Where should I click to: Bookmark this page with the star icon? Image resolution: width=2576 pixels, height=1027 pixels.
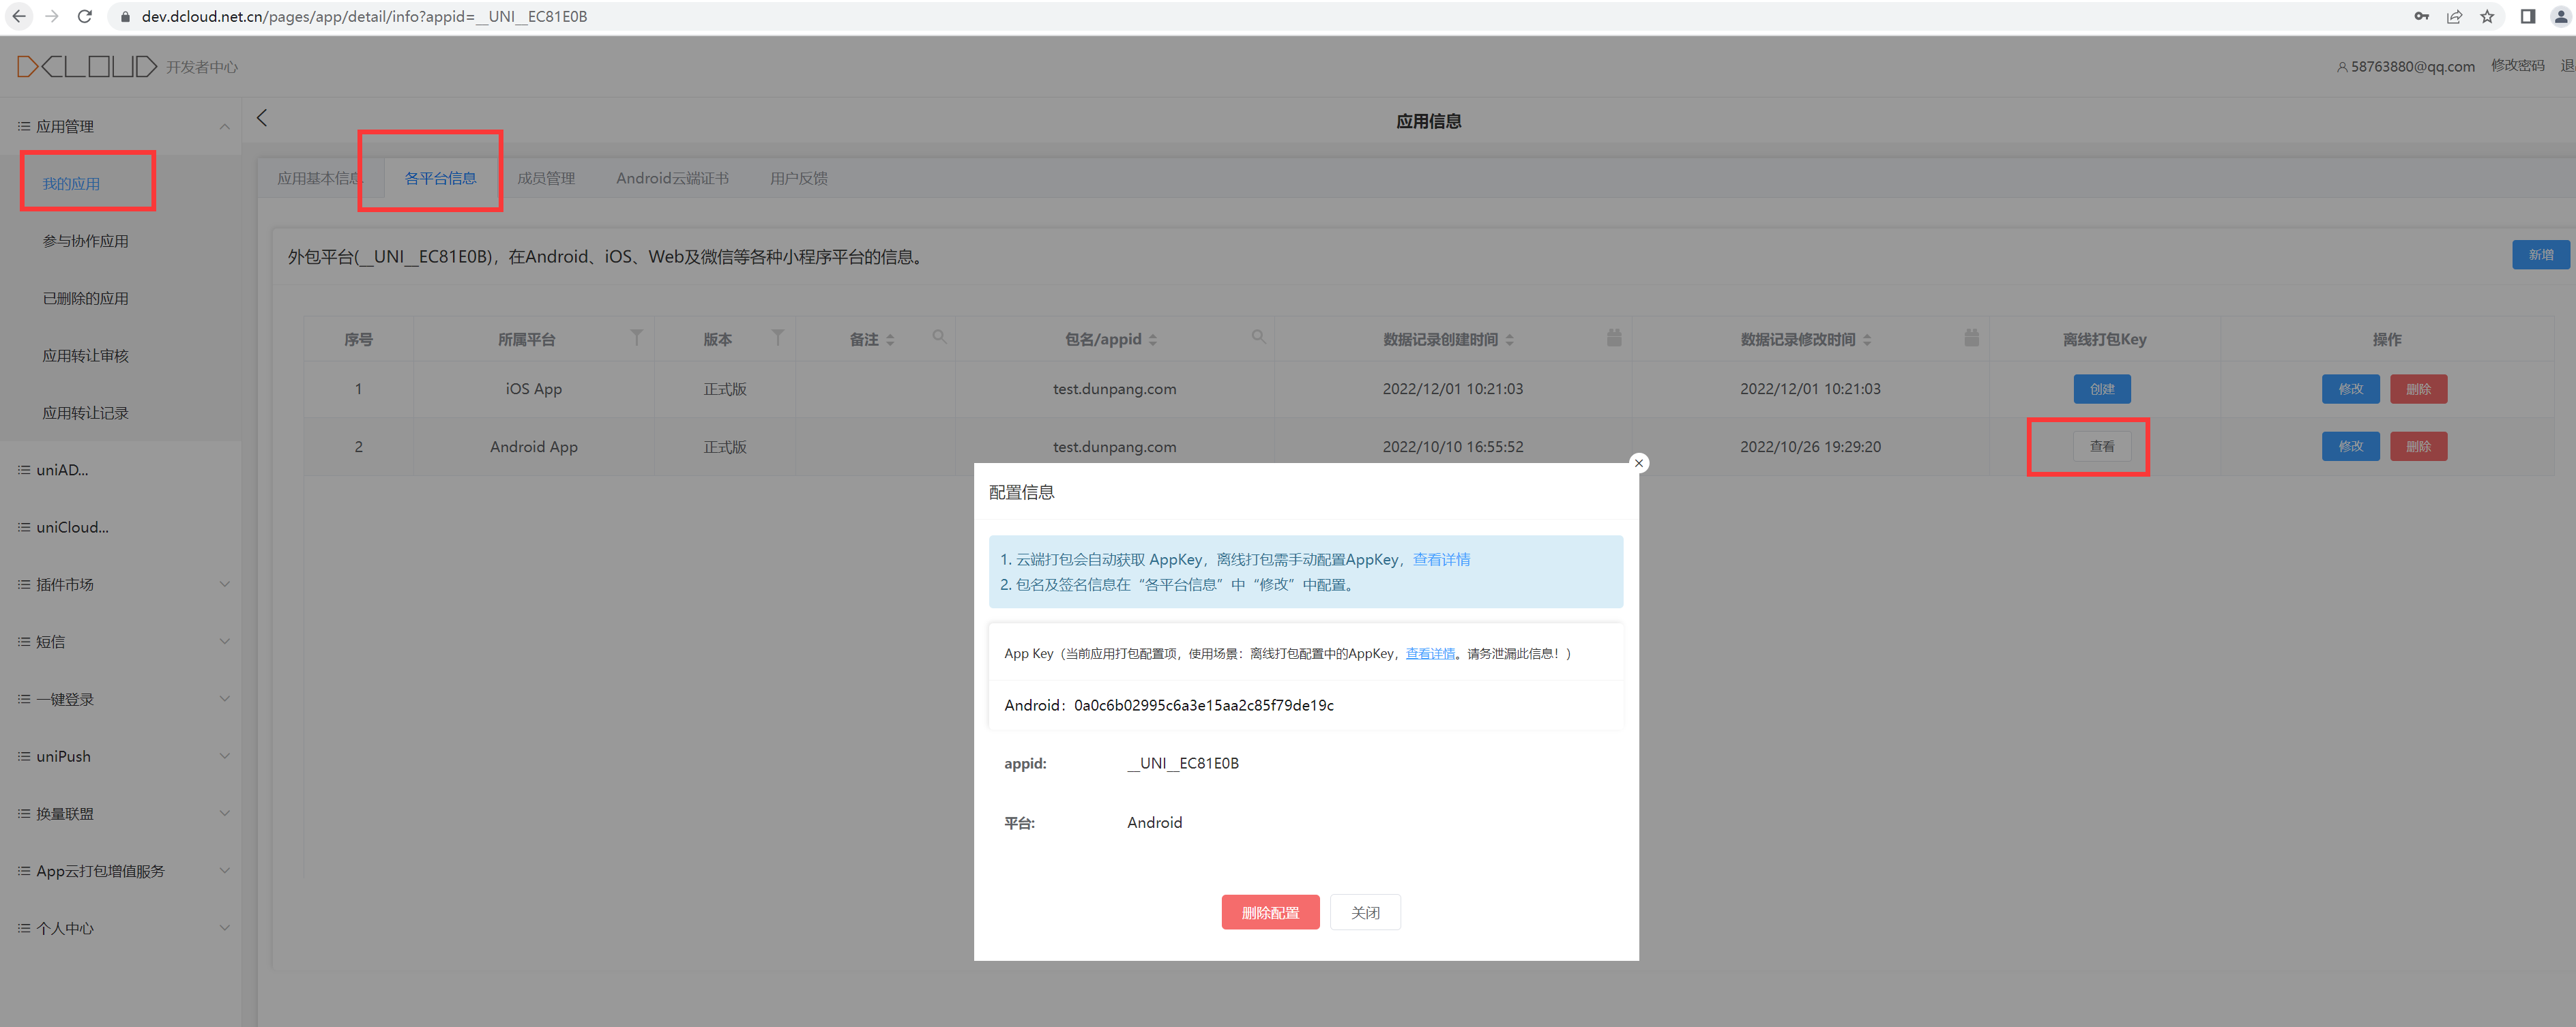pyautogui.click(x=2487, y=16)
